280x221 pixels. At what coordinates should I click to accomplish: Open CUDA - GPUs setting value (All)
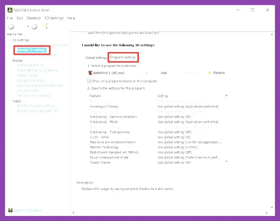pyautogui.click(x=174, y=137)
